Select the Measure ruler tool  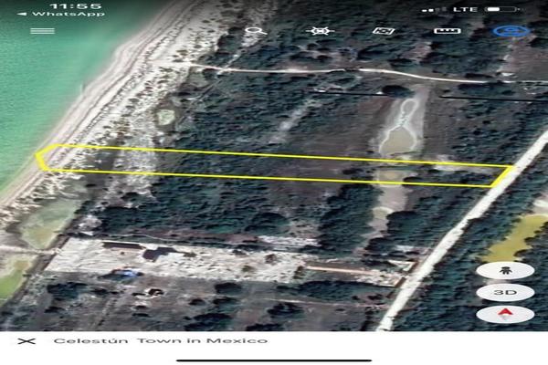[447, 32]
